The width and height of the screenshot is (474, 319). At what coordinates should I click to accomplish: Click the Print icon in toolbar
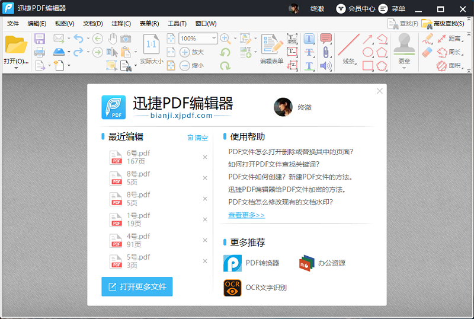[40, 52]
